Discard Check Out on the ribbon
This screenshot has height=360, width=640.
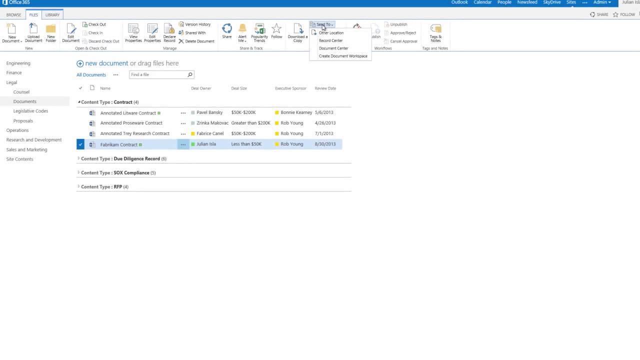[100, 41]
